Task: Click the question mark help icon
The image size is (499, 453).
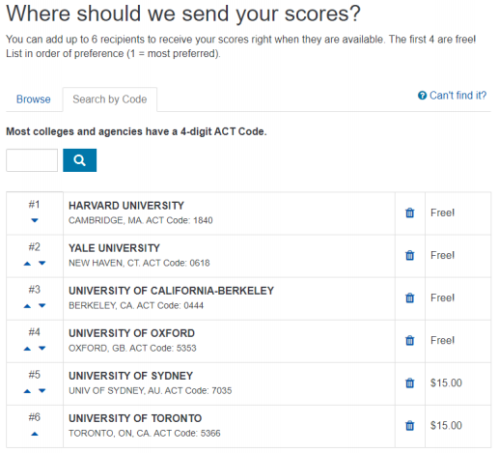Action: [422, 96]
